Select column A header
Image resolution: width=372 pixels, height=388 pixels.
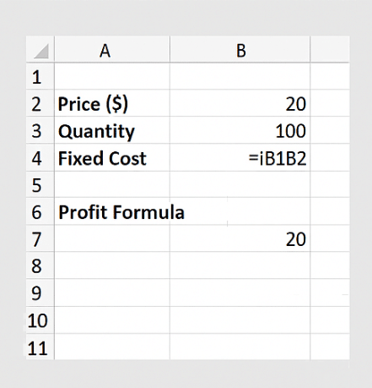coord(112,50)
